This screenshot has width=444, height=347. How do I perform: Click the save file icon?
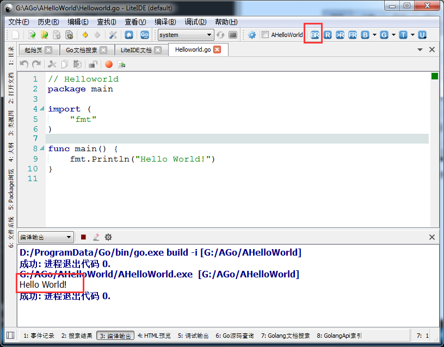pyautogui.click(x=57, y=35)
